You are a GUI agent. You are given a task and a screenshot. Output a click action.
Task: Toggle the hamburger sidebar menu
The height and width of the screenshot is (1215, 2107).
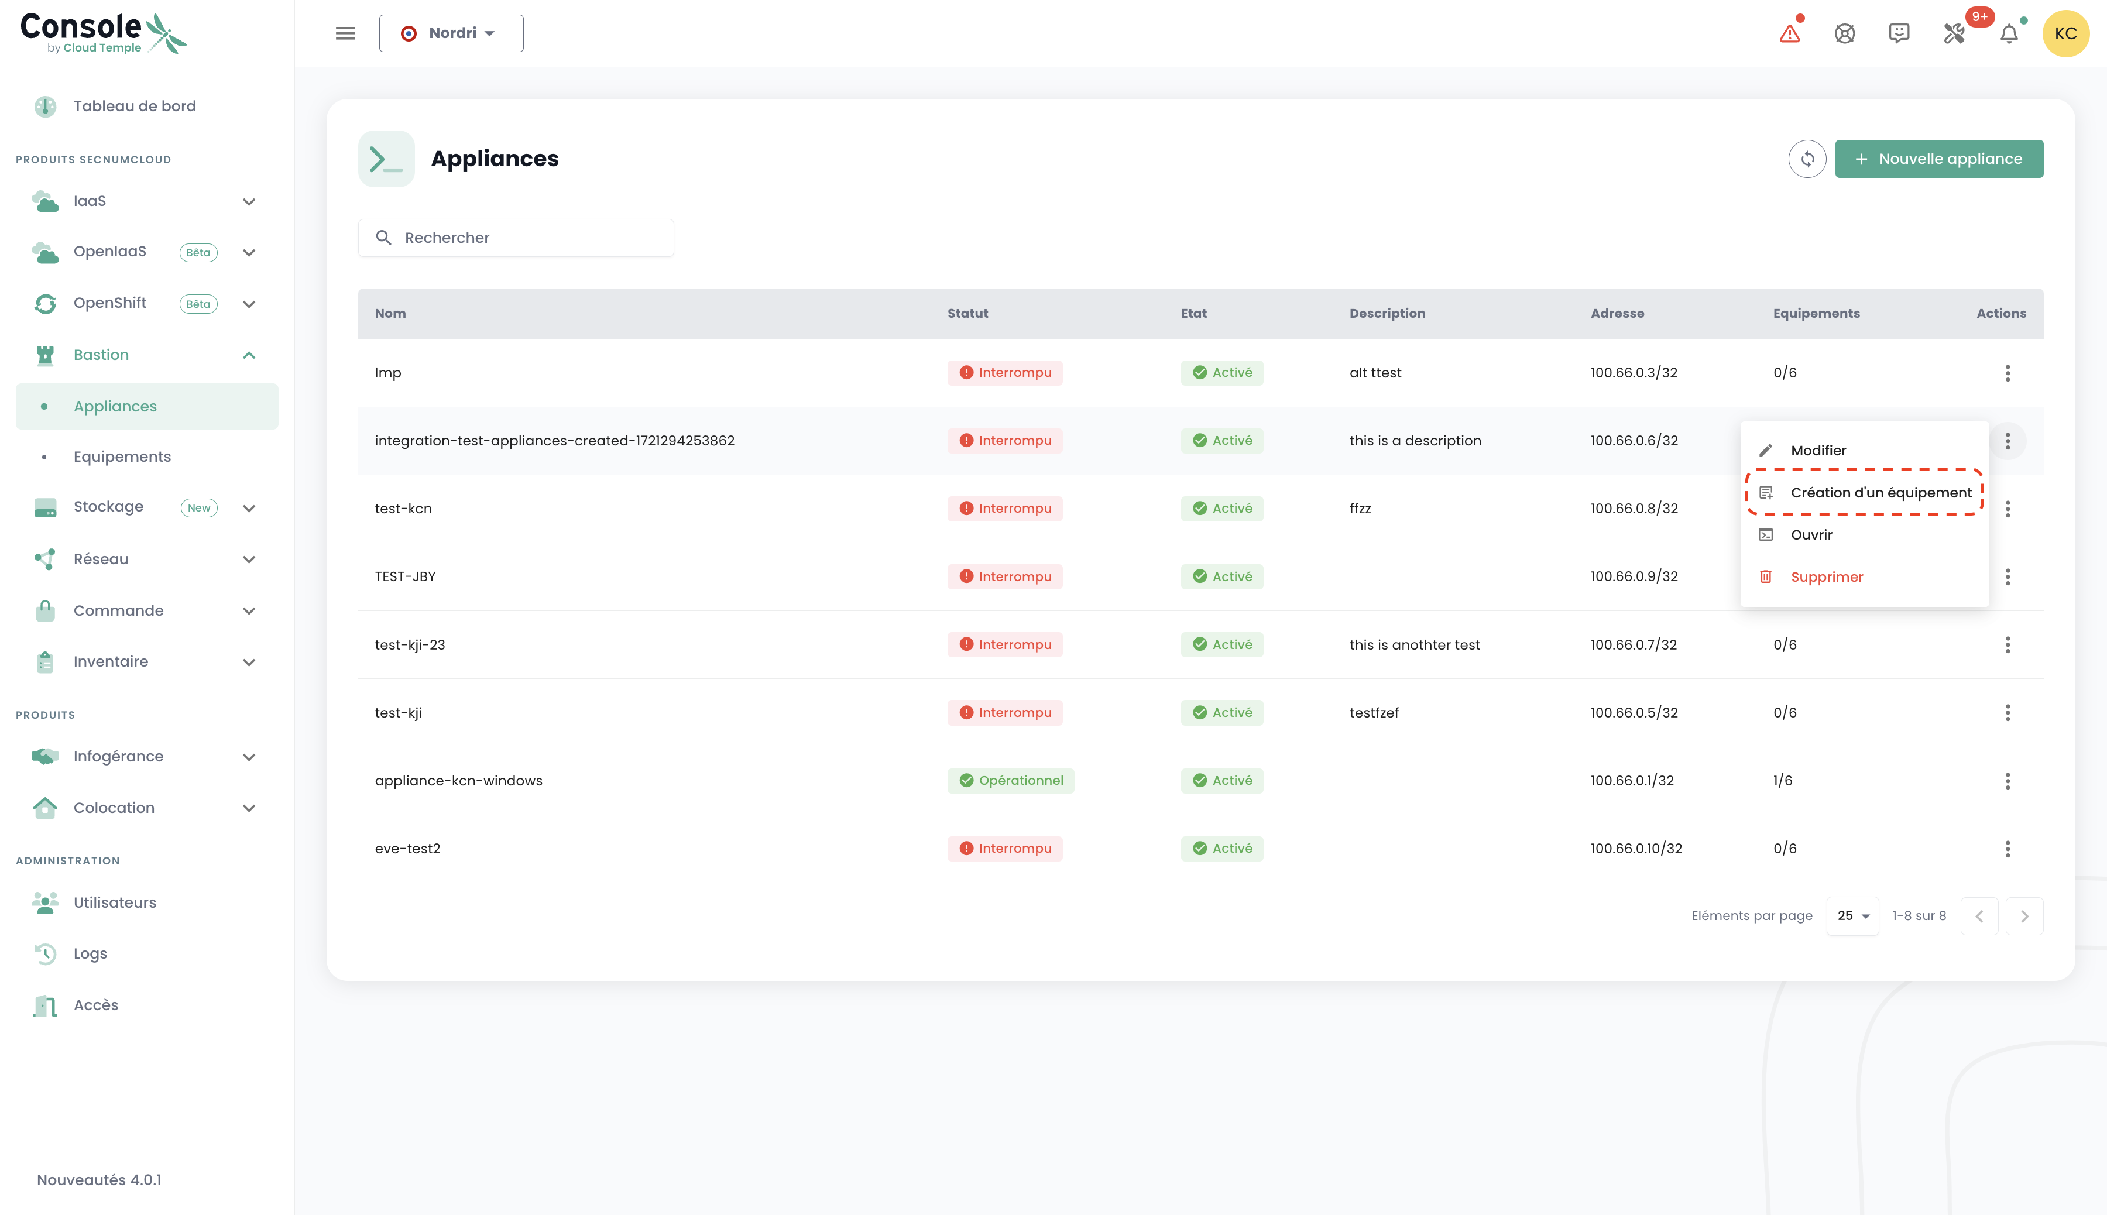tap(345, 33)
